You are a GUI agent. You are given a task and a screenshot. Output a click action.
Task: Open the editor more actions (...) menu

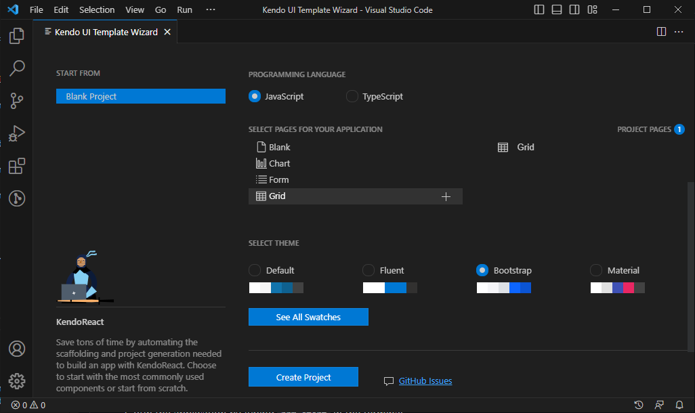(679, 31)
